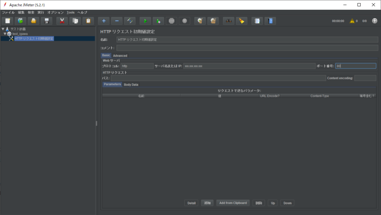Open the 実行 menu
Screen dimensions: 381x215
(x=41, y=12)
